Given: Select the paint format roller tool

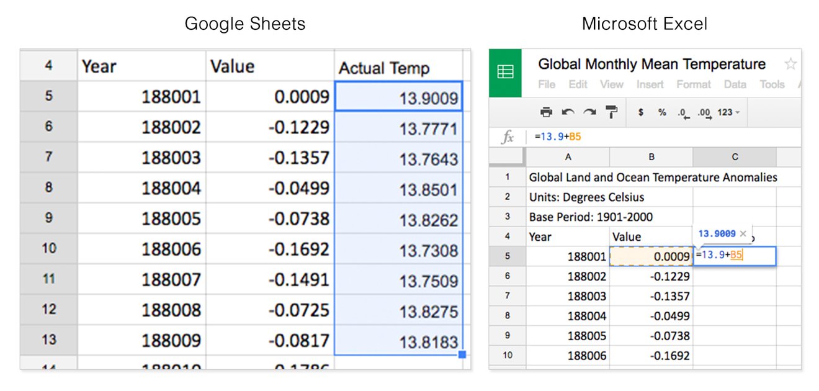Looking at the screenshot, I should click(612, 112).
